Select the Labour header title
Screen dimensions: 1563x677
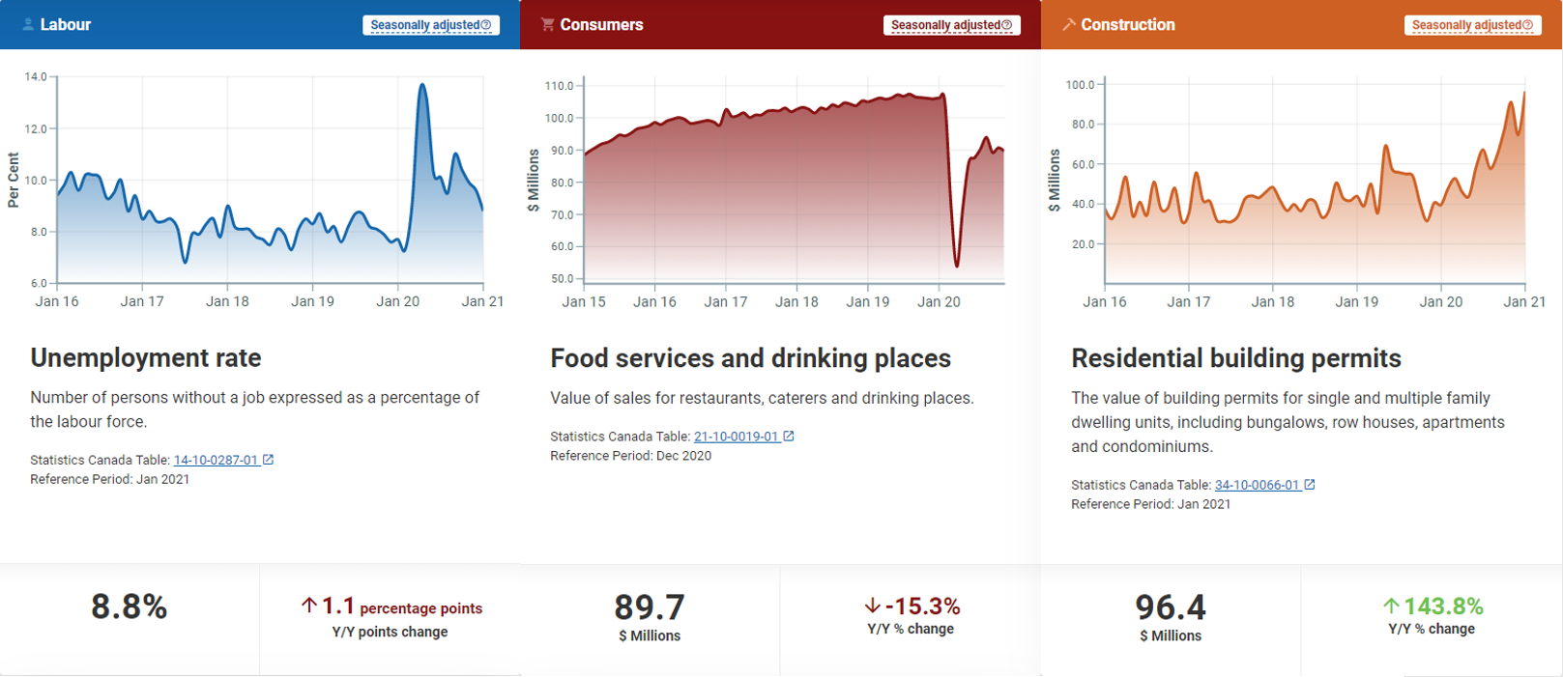click(65, 24)
